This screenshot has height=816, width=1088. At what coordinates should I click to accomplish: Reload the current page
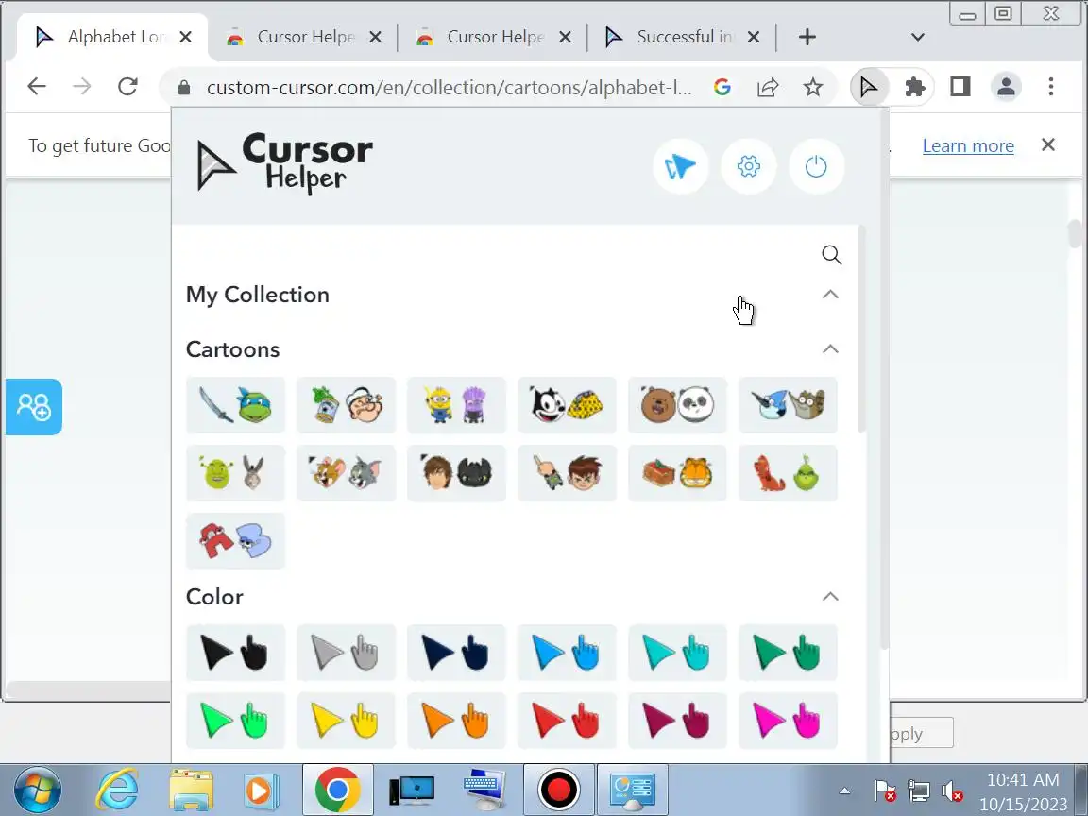127,87
